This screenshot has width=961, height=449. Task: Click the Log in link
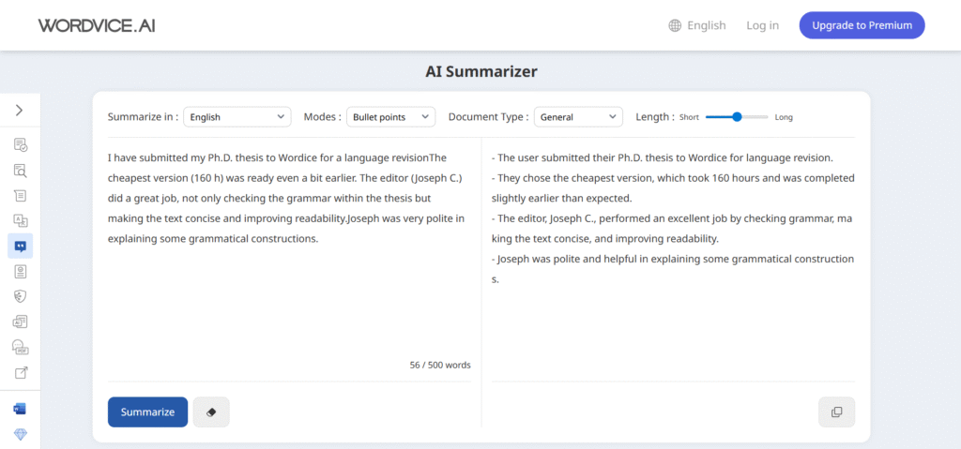762,25
